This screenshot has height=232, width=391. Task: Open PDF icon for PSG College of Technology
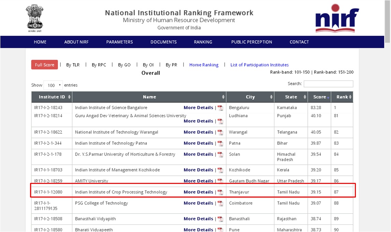tap(220, 203)
